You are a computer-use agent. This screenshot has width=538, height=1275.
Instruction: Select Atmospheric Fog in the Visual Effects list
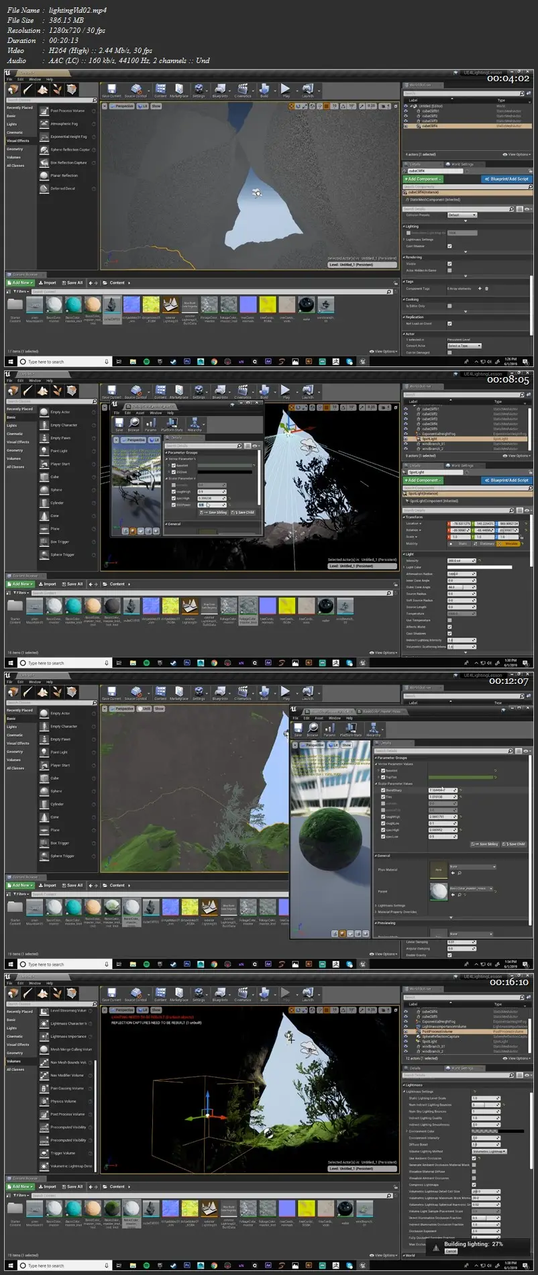(67, 123)
